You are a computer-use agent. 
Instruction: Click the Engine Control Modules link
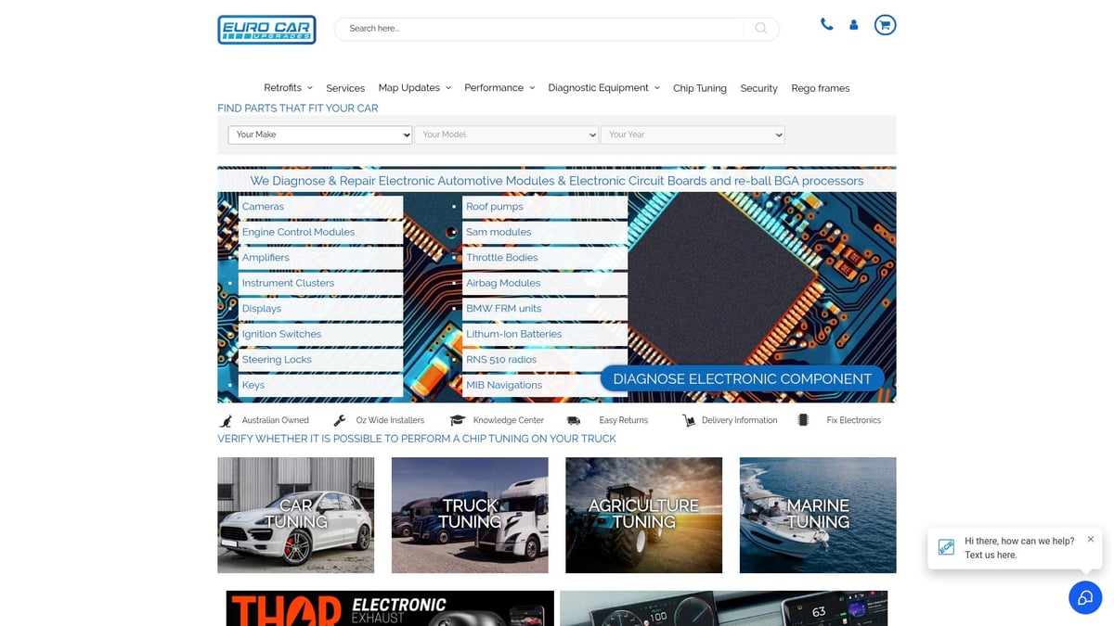(298, 232)
